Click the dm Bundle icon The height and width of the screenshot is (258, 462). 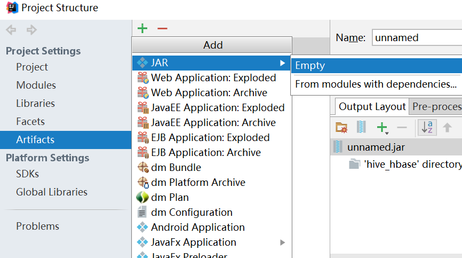tap(143, 168)
